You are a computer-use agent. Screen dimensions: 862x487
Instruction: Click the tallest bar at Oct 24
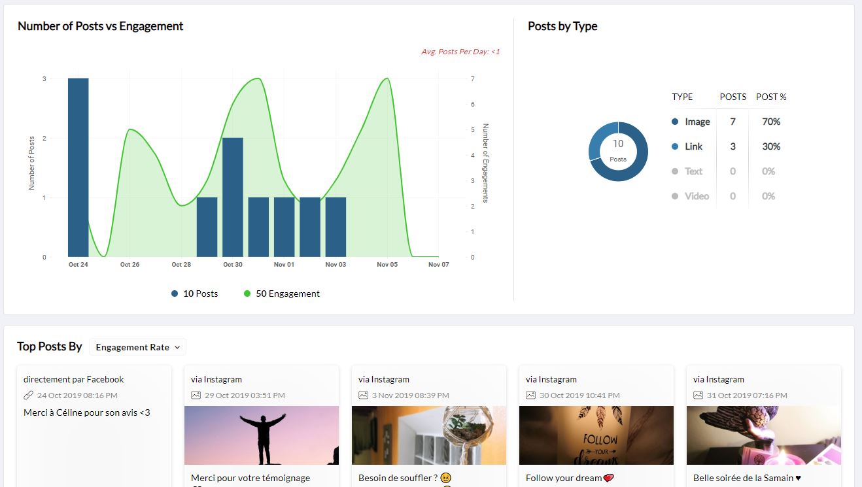tap(78, 167)
